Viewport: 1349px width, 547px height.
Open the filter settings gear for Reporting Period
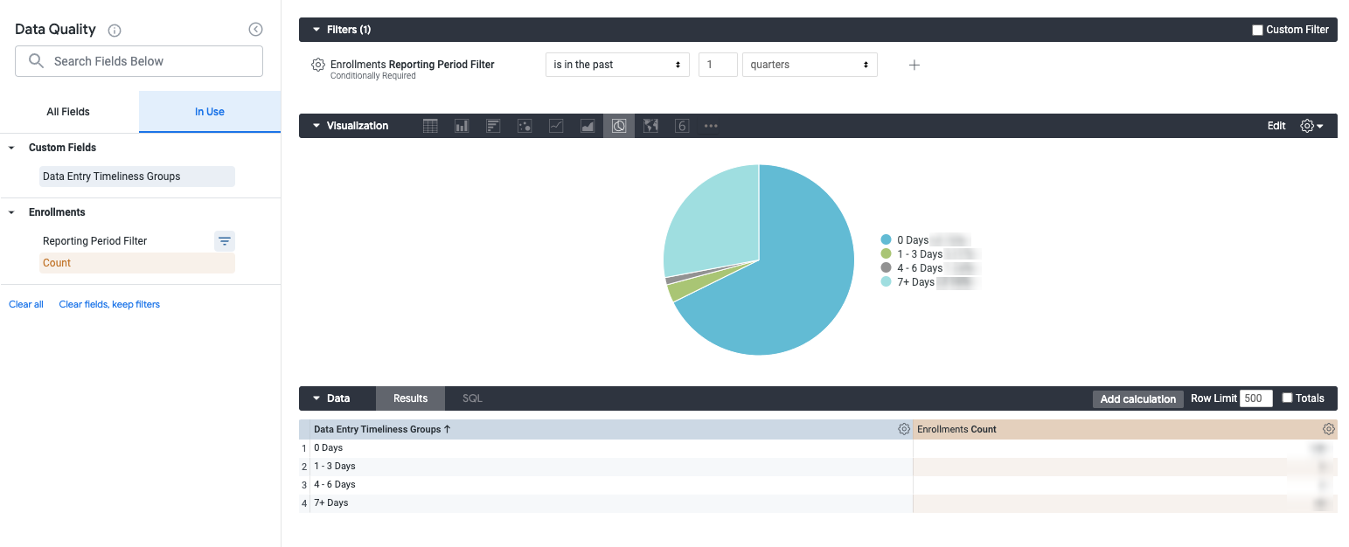point(316,64)
